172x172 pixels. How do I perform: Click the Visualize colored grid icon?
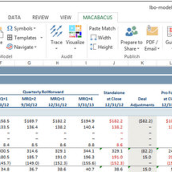pos(75,31)
